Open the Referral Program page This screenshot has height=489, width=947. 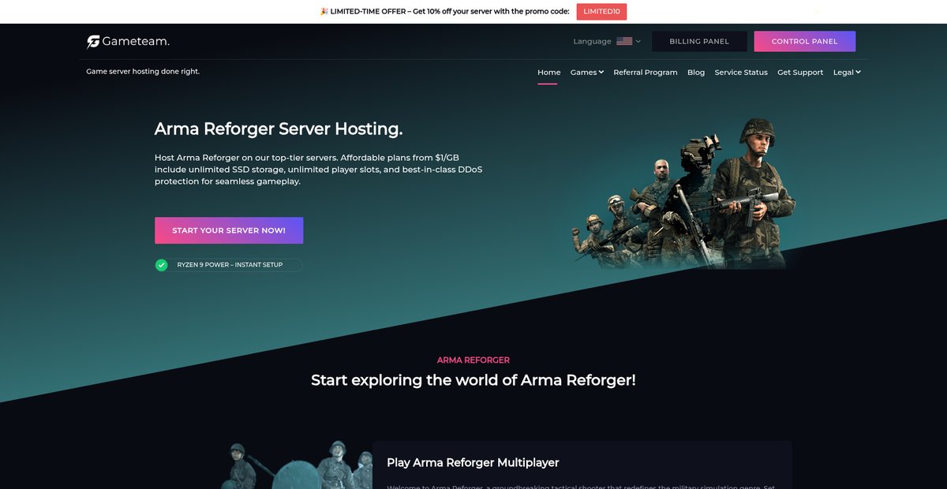tap(646, 73)
